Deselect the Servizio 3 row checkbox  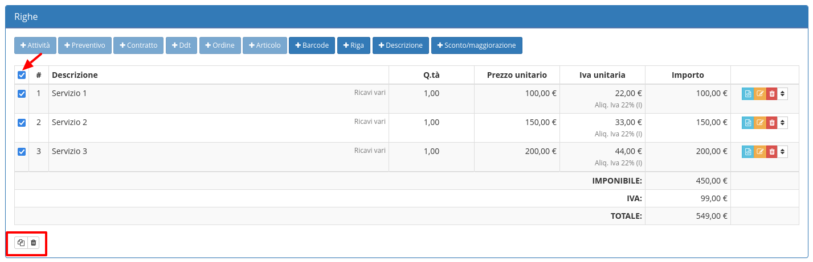22,151
